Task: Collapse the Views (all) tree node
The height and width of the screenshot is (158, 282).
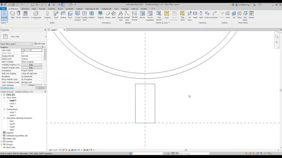Action: [1, 95]
